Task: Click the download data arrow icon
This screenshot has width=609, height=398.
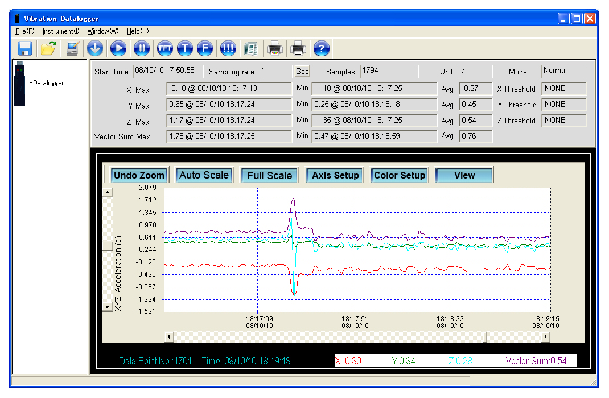Action: point(95,49)
